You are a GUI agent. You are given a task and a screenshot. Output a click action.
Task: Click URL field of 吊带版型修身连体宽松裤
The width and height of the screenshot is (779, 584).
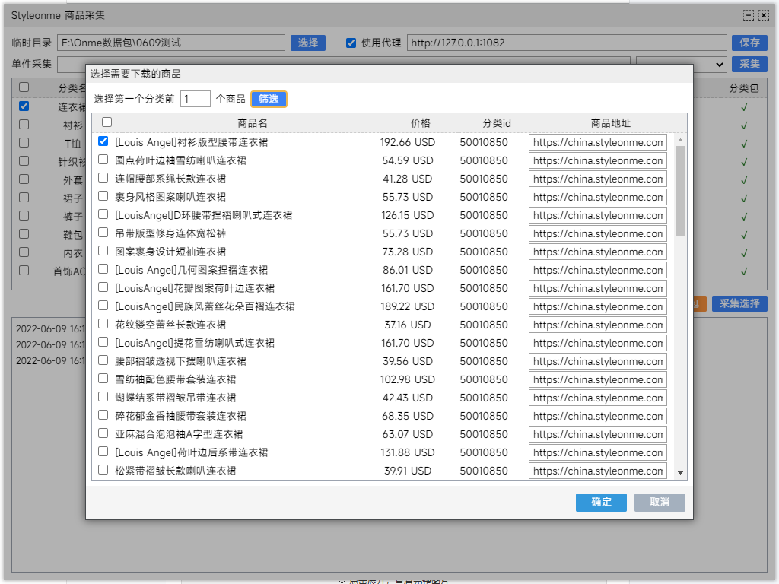point(597,233)
